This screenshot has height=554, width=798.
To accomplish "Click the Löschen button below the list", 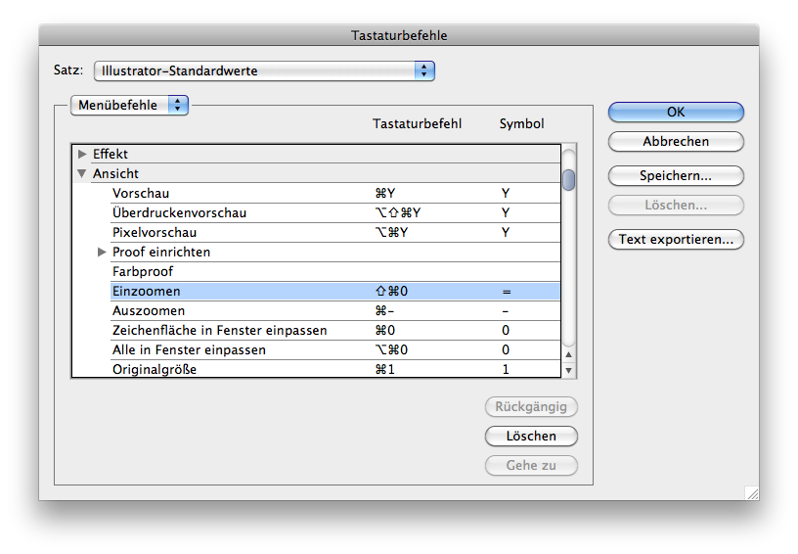I will tap(531, 437).
